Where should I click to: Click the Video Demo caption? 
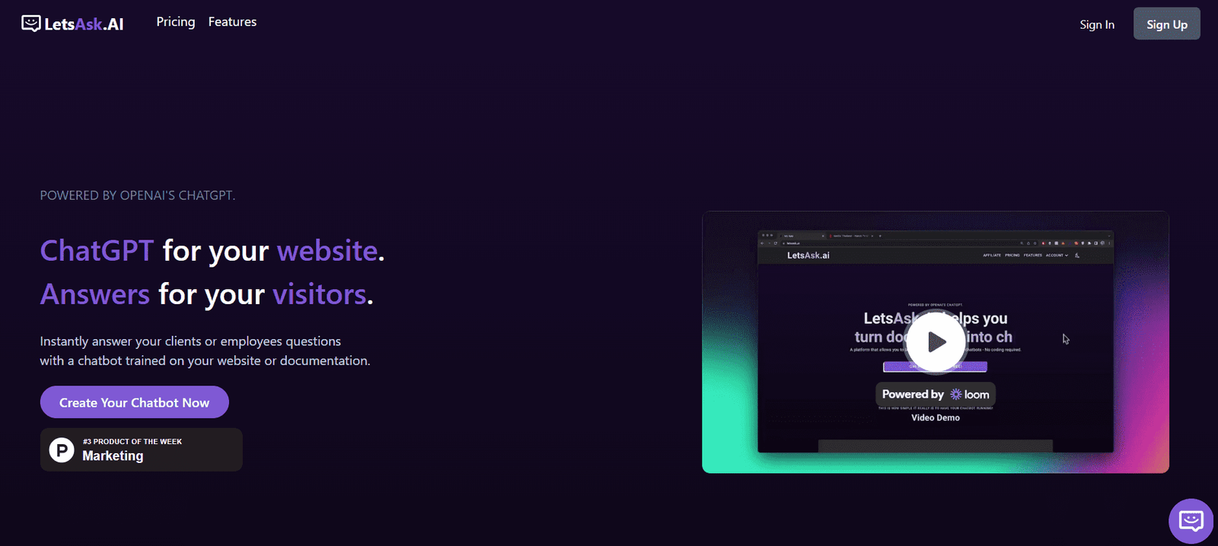[x=935, y=417]
